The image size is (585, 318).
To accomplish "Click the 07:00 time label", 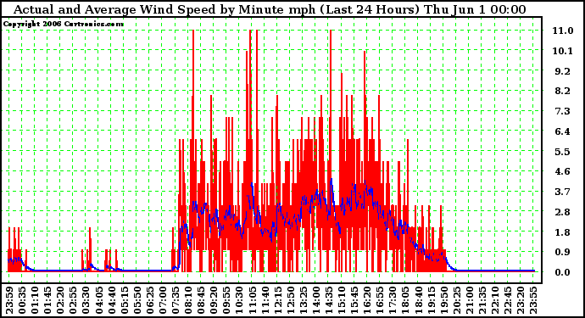I will (x=163, y=300).
